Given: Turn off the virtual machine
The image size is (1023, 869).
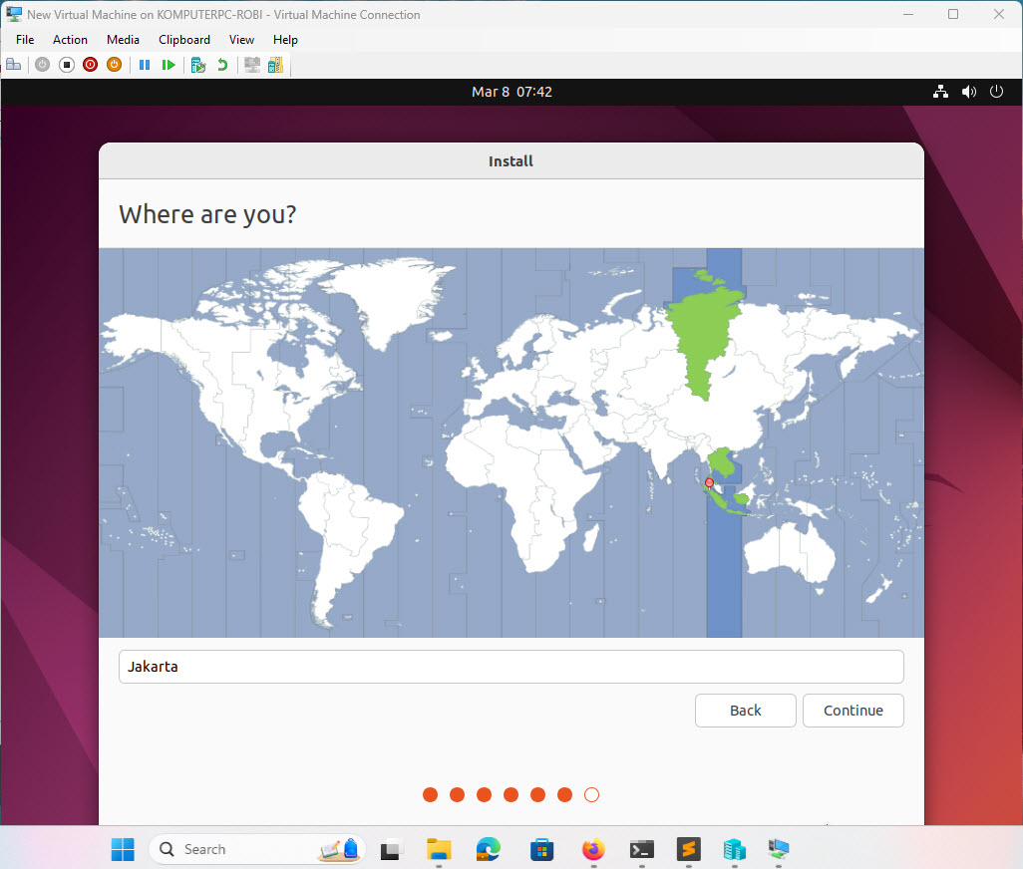Looking at the screenshot, I should [x=66, y=64].
